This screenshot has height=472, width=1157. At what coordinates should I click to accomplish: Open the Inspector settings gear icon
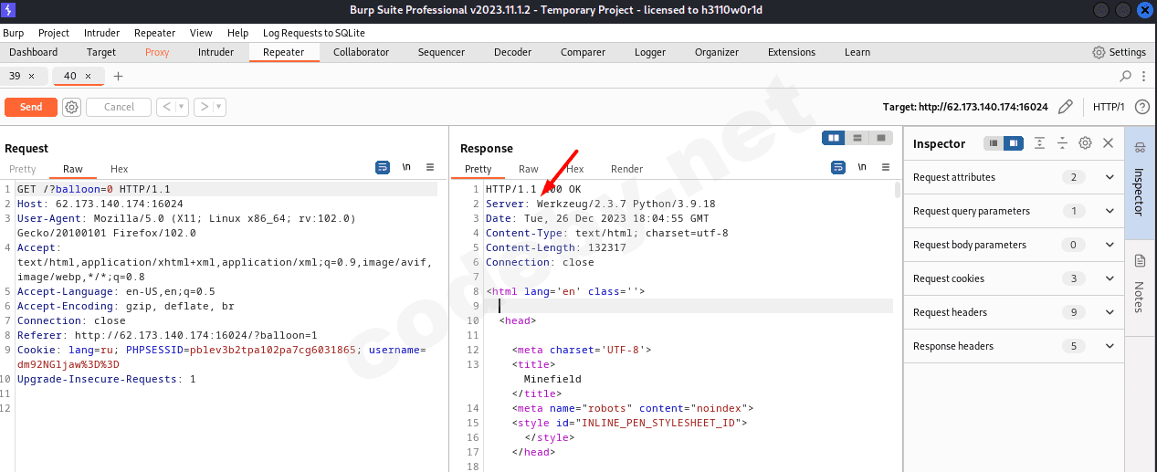coord(1085,143)
